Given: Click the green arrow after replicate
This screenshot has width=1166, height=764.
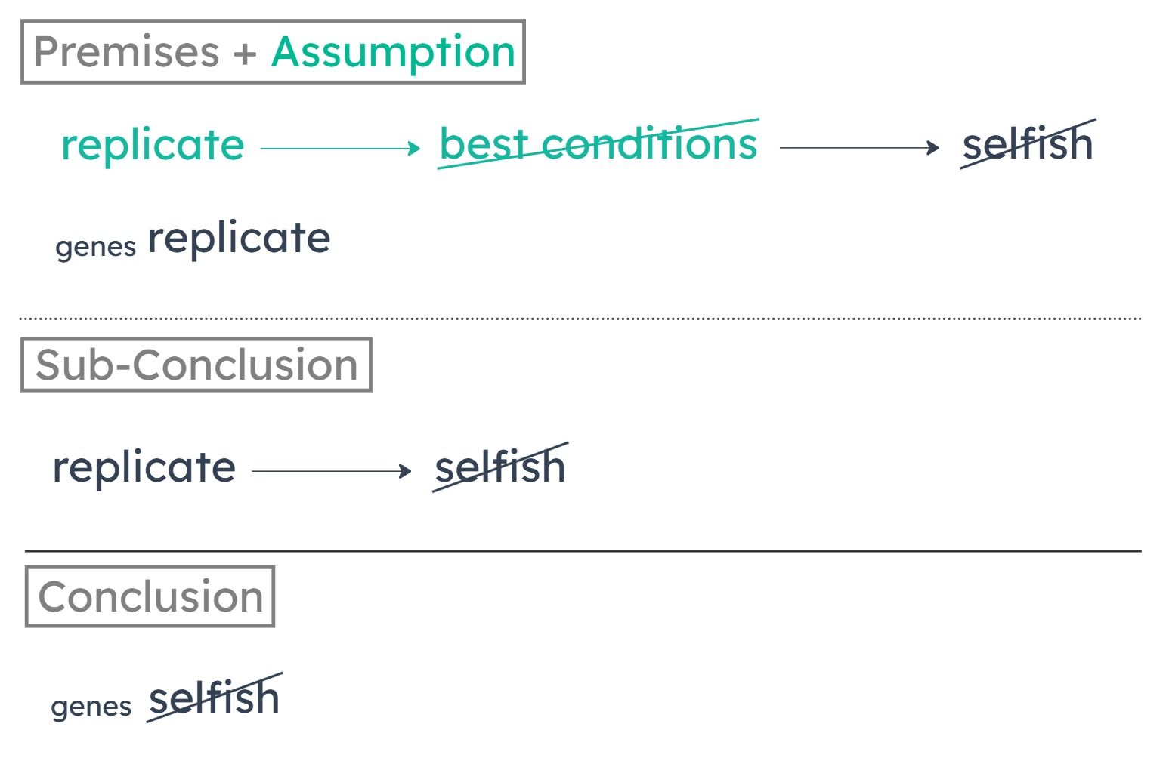Looking at the screenshot, I should click(340, 148).
